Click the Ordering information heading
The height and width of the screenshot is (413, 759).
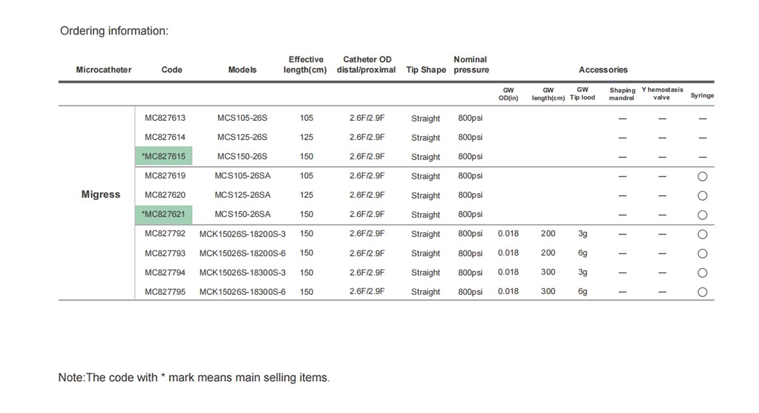tap(114, 31)
